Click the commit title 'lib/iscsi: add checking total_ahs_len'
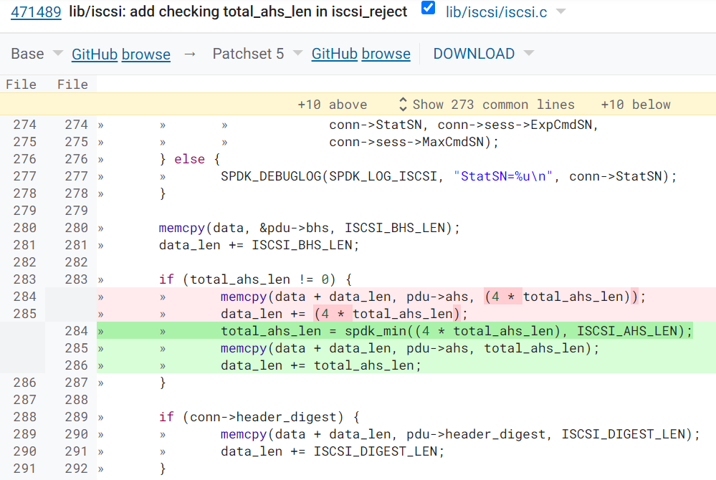This screenshot has height=480, width=716. point(238,11)
